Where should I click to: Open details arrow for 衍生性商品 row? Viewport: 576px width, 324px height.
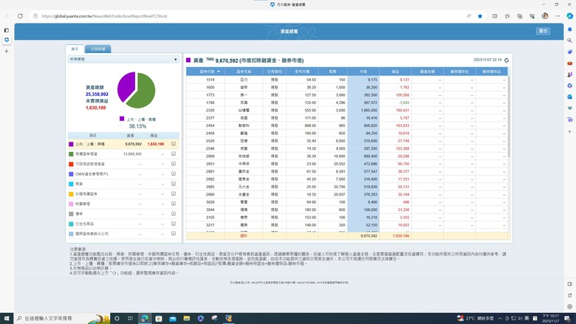pos(174,224)
